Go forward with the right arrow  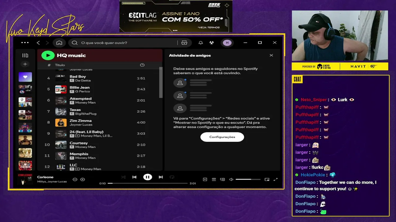pyautogui.click(x=47, y=43)
